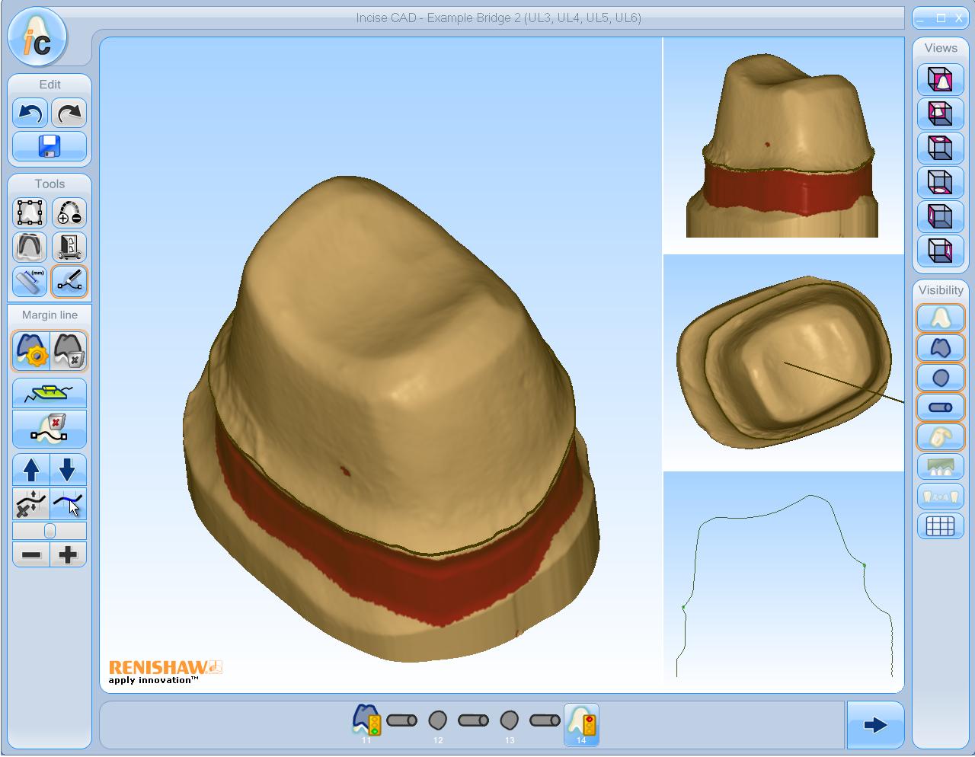This screenshot has width=975, height=757.
Task: Go to next step with arrow button
Action: [875, 725]
